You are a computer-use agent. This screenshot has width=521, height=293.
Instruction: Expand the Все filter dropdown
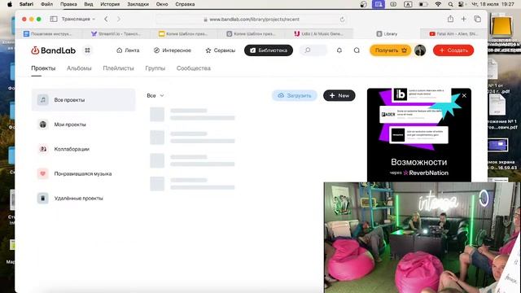coord(155,96)
